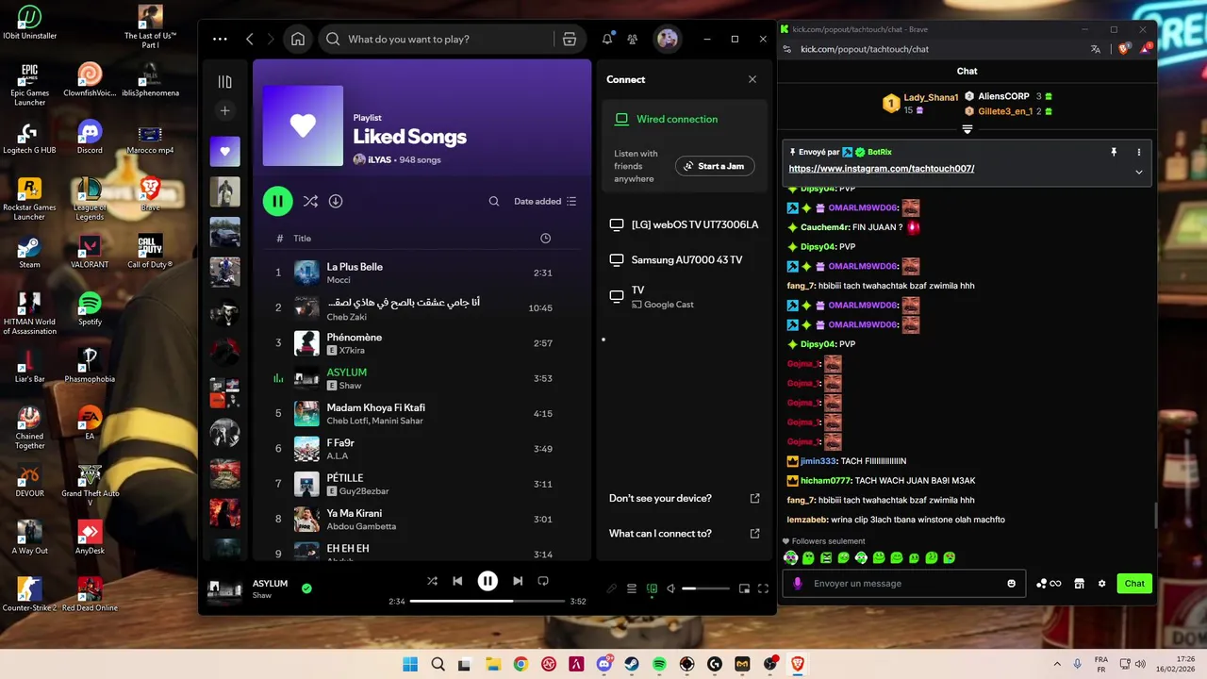The height and width of the screenshot is (679, 1207).
Task: Open the Spotify profile avatar menu
Action: [x=668, y=39]
